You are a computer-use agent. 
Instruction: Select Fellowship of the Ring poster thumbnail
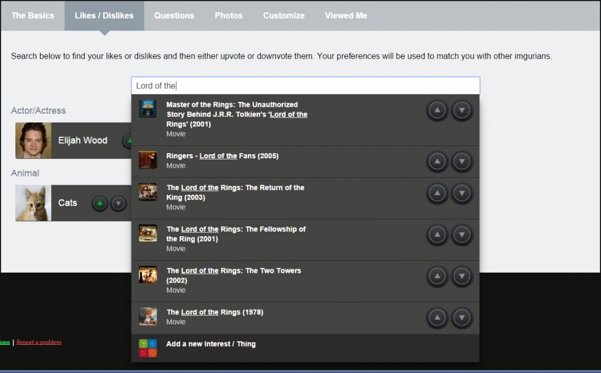coord(148,233)
